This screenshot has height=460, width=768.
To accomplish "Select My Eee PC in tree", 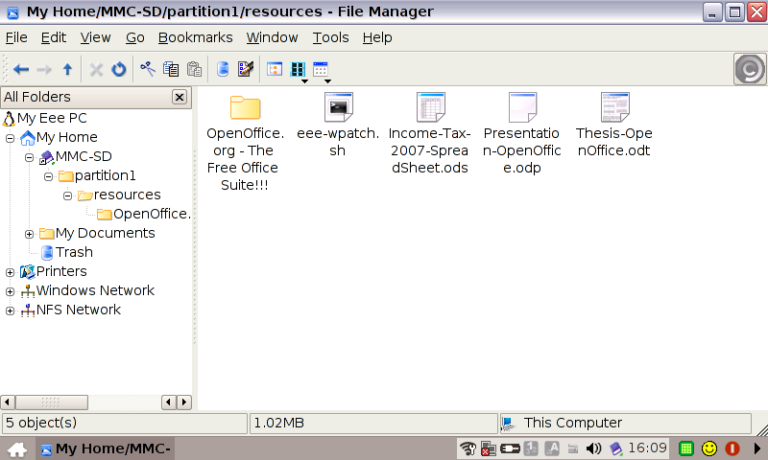I will pos(52,118).
